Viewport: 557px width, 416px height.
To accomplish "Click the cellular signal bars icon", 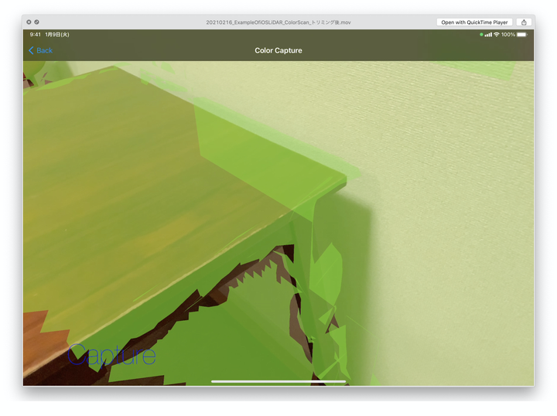I will (x=488, y=35).
